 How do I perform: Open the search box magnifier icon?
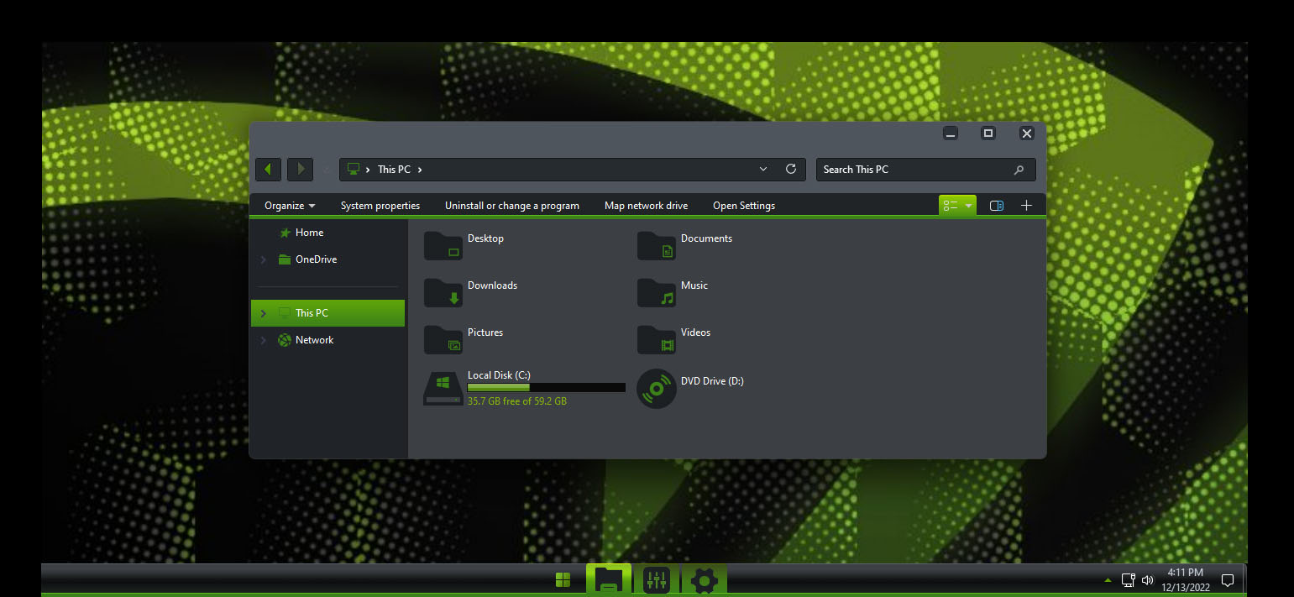pyautogui.click(x=1019, y=170)
